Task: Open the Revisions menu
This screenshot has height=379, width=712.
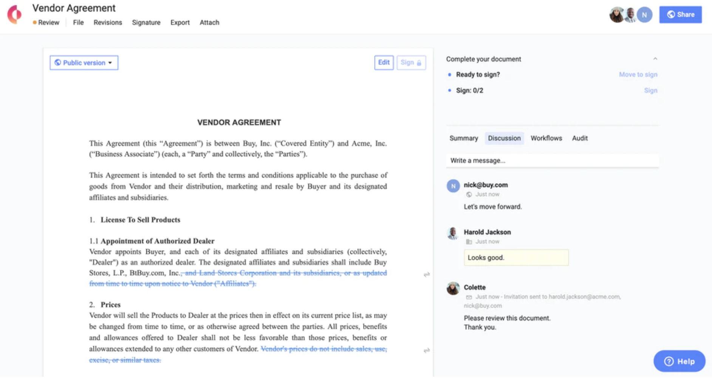Action: coord(108,22)
